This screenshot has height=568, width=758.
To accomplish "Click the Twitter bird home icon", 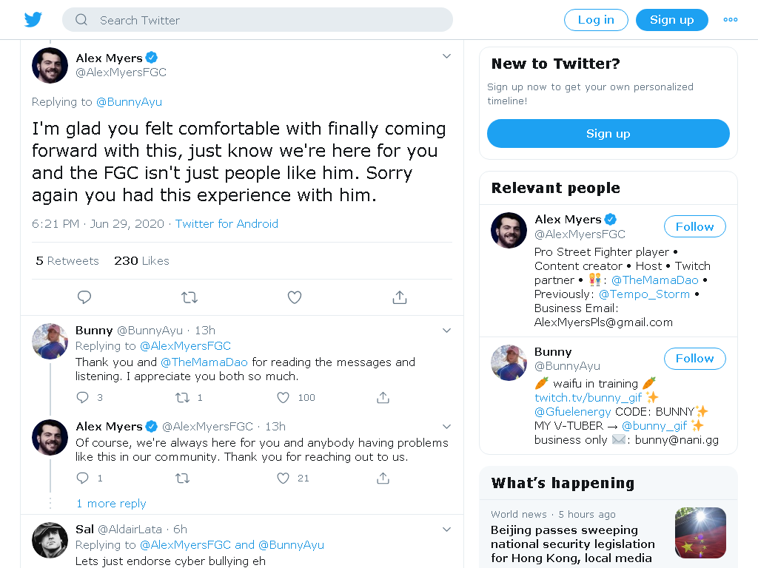I will [33, 20].
